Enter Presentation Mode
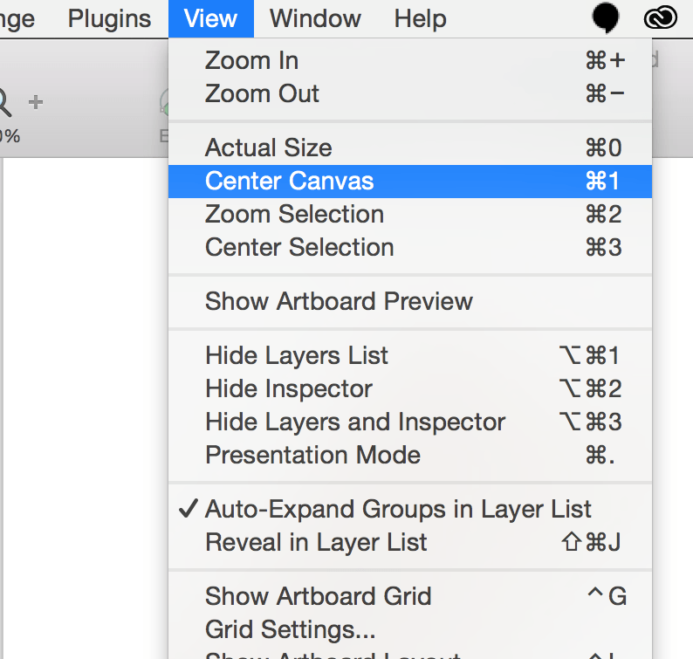 312,456
